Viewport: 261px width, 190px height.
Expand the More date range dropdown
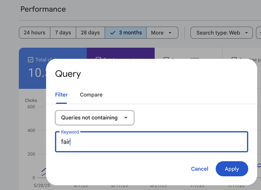coord(162,33)
